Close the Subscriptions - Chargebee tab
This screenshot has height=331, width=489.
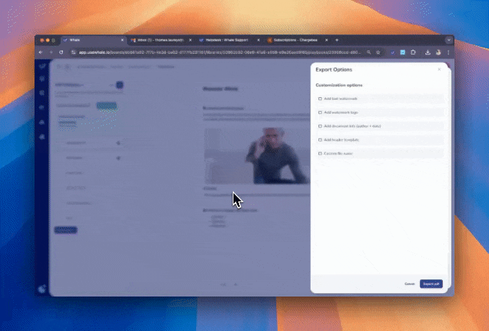tap(327, 40)
